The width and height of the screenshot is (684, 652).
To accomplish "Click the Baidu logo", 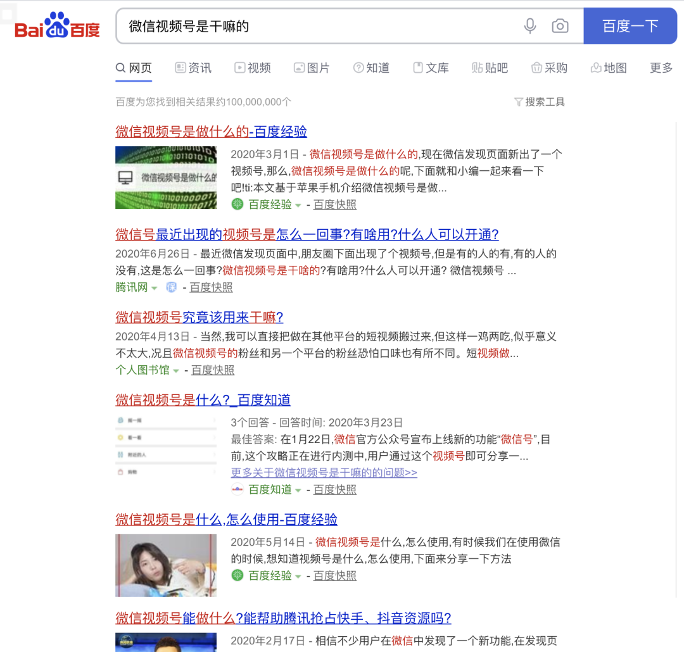I will (57, 26).
